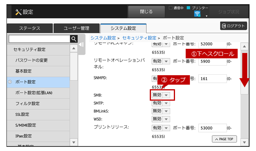Click the PAGE TOP button

pyautogui.click(x=224, y=139)
